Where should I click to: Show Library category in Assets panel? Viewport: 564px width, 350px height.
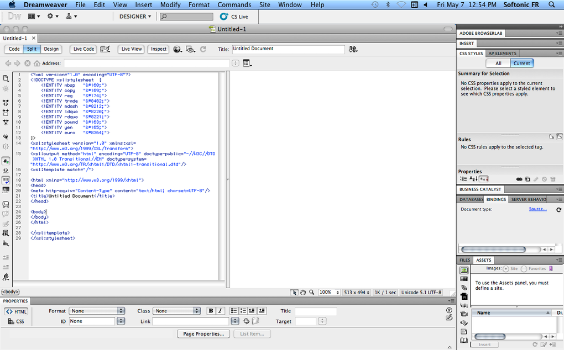[464, 340]
